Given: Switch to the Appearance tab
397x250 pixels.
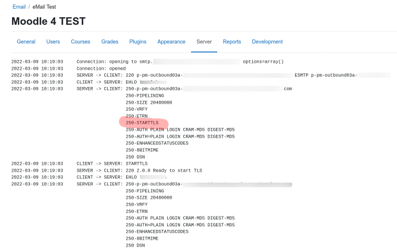Looking at the screenshot, I should click(171, 41).
